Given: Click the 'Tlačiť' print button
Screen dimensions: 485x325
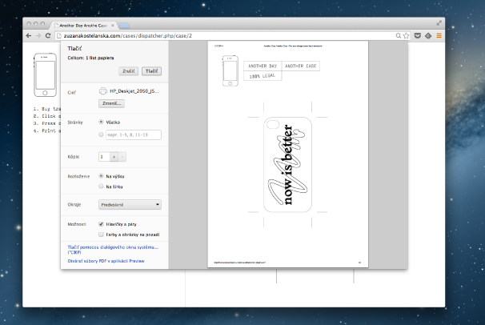Looking at the screenshot, I should pyautogui.click(x=151, y=71).
